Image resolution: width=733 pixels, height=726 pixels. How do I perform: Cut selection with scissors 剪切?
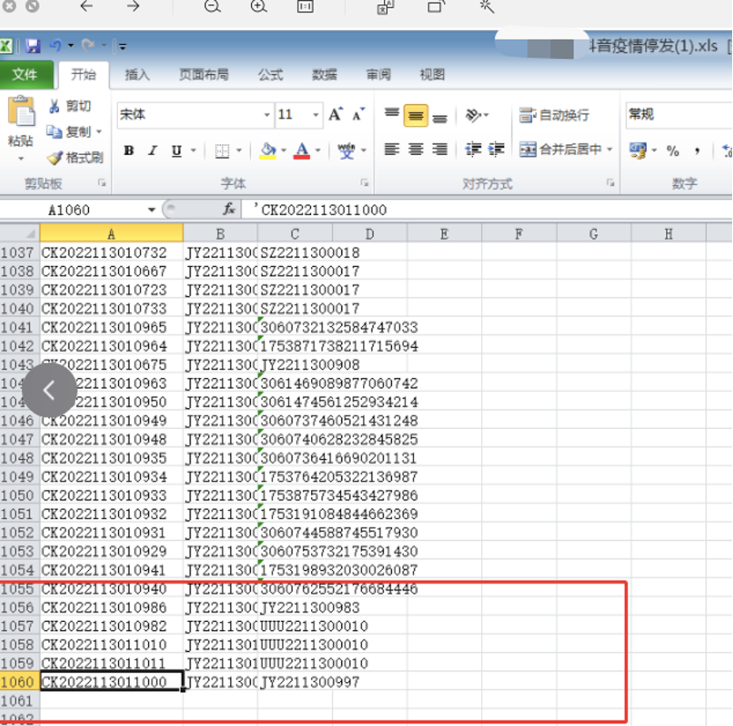69,106
